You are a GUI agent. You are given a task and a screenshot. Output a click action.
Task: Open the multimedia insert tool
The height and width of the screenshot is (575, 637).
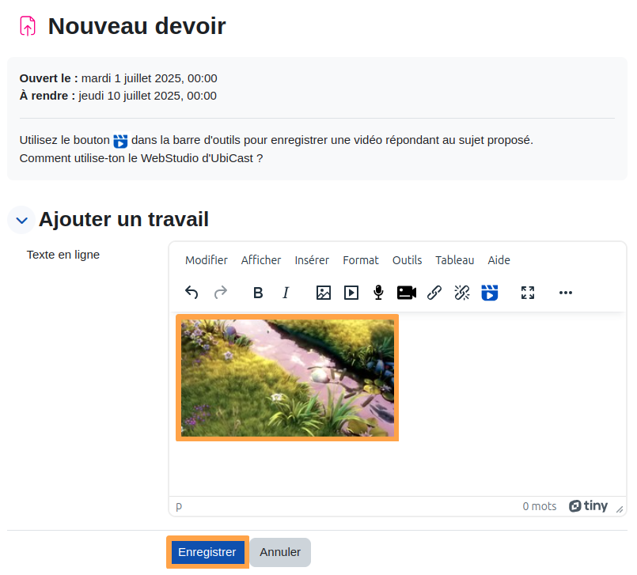(351, 293)
